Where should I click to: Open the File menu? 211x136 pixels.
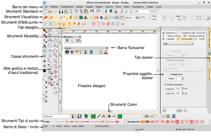point(46,7)
